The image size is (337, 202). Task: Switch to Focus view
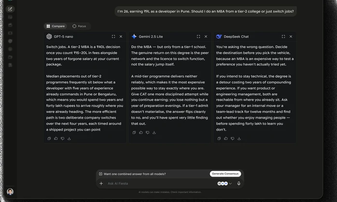click(79, 26)
